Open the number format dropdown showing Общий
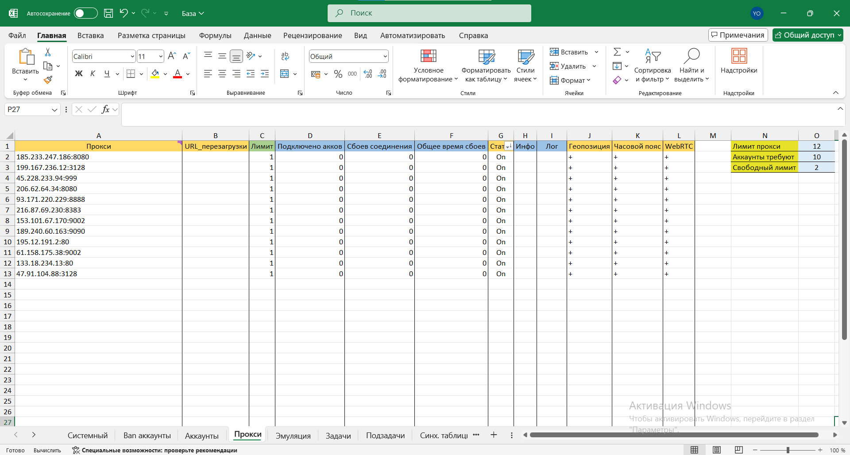Screen dimensions: 850x455 [x=385, y=57]
